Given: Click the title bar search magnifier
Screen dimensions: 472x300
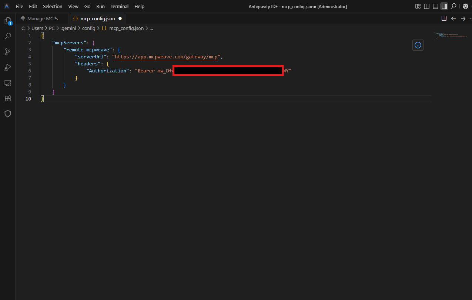Looking at the screenshot, I should (453, 6).
